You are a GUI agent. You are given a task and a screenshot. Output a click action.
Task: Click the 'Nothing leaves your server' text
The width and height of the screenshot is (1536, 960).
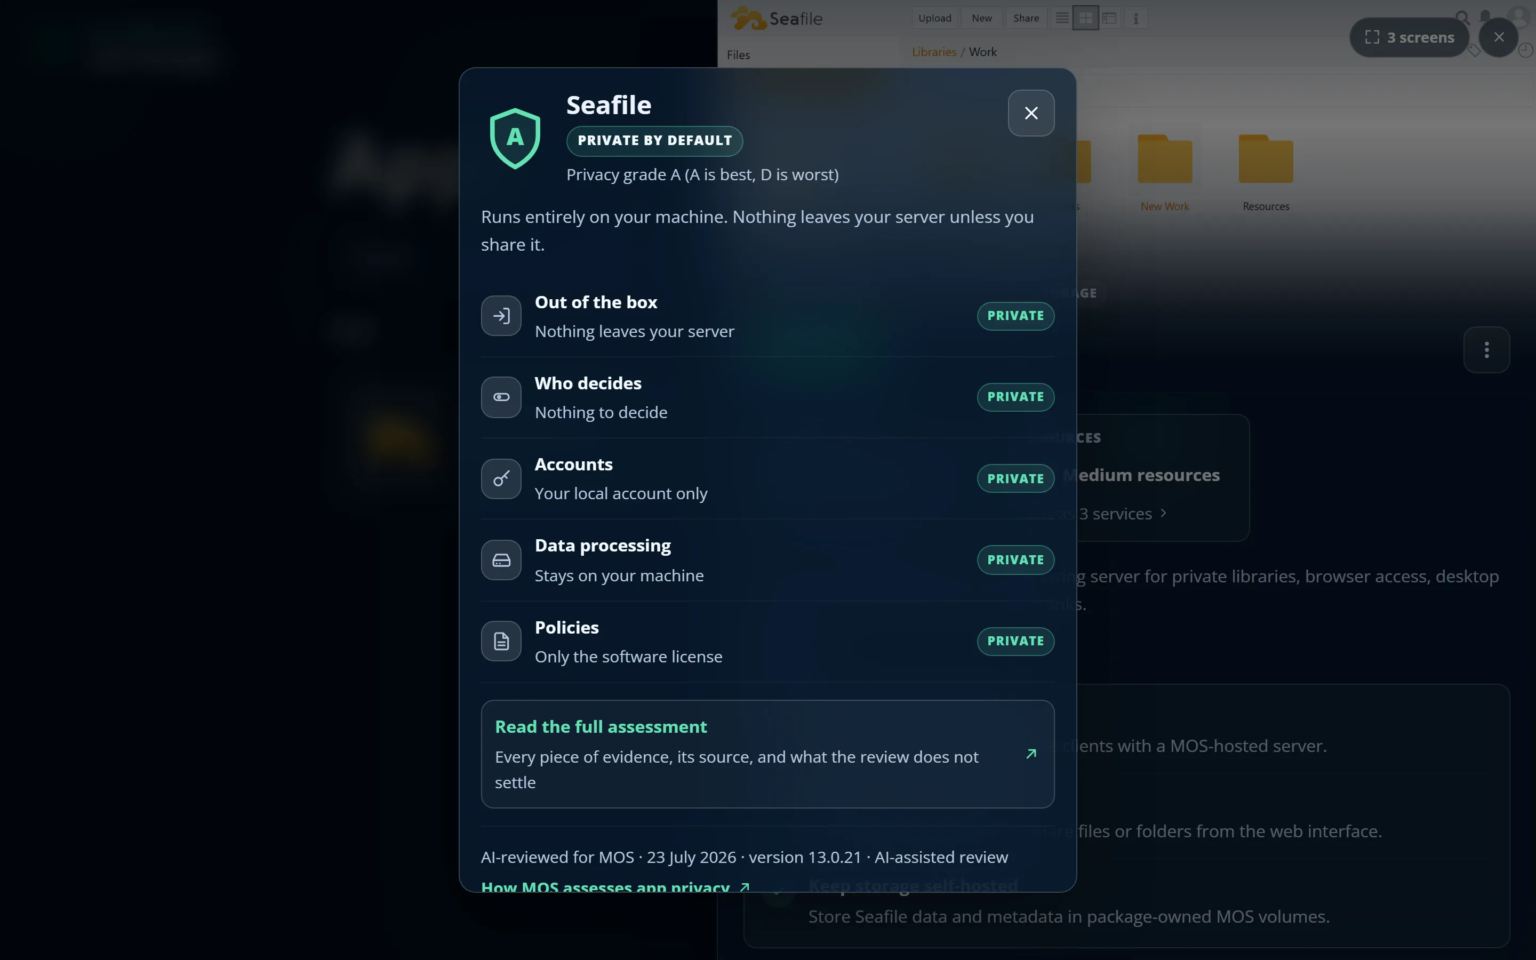634,331
